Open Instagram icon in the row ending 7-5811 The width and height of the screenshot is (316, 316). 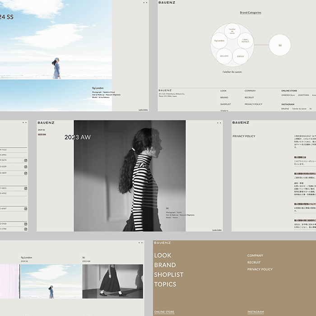click(26, 188)
